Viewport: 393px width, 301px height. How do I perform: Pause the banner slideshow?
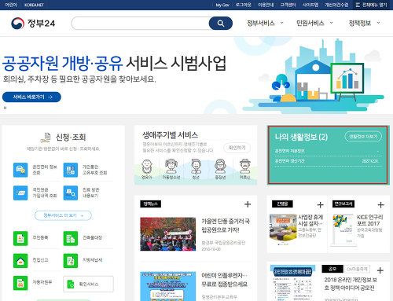(x=5, y=108)
